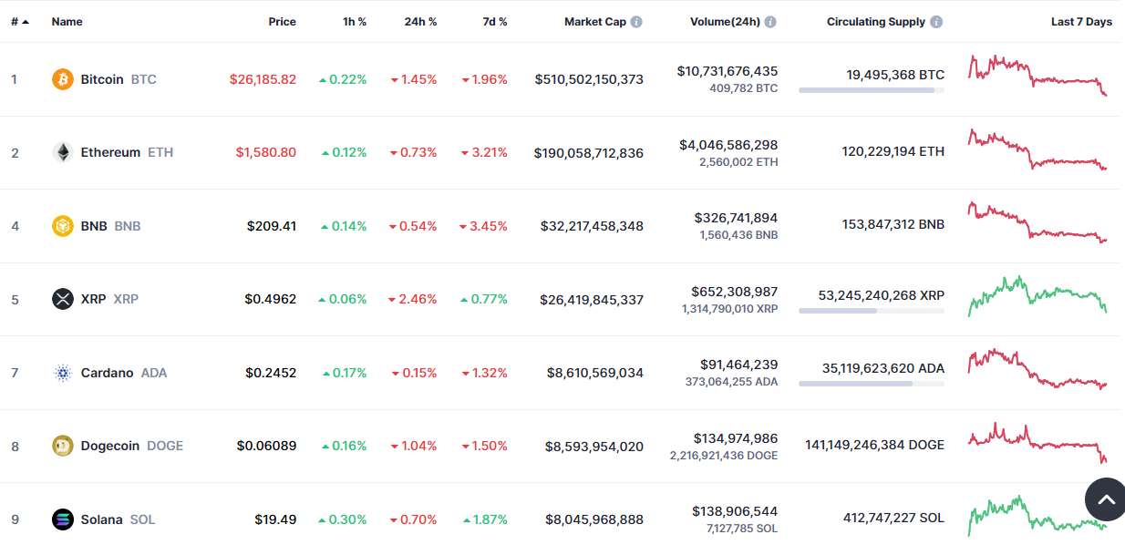Click XRP volume $652,308,987
Screen dimensions: 1125x545
click(x=735, y=291)
